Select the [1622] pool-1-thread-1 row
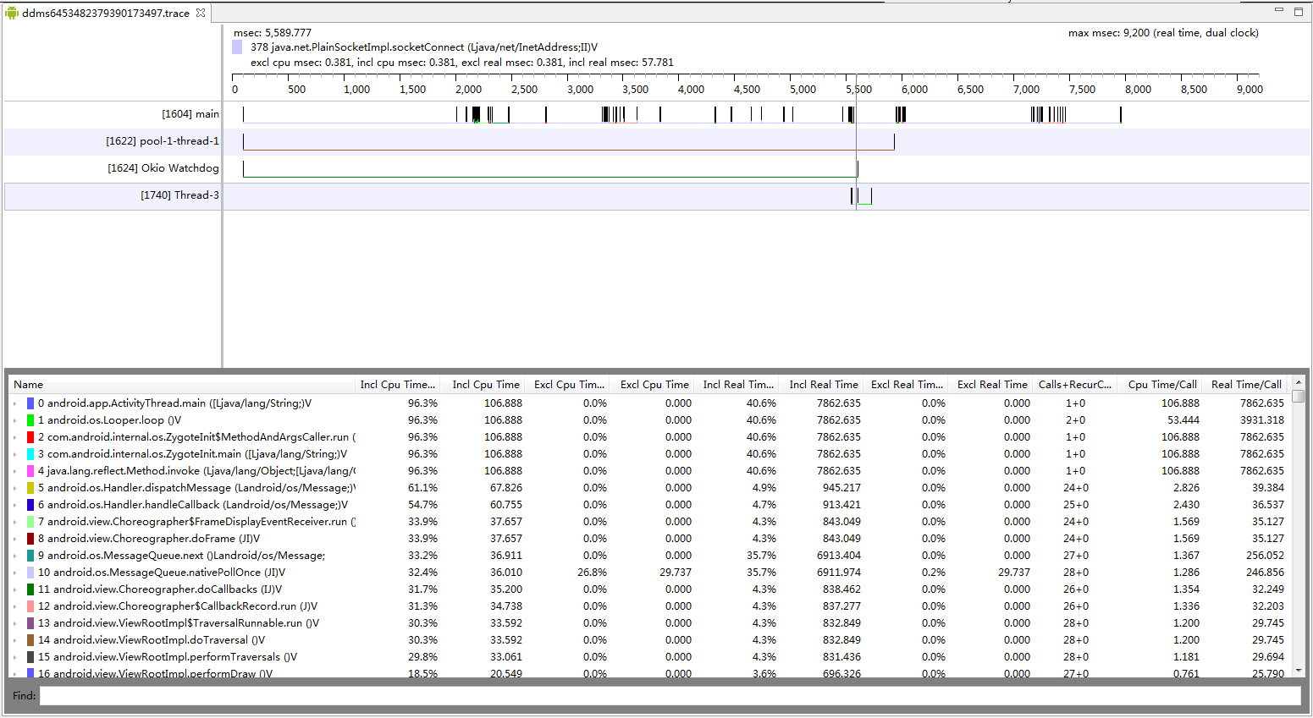Image resolution: width=1313 pixels, height=718 pixels. (657, 141)
